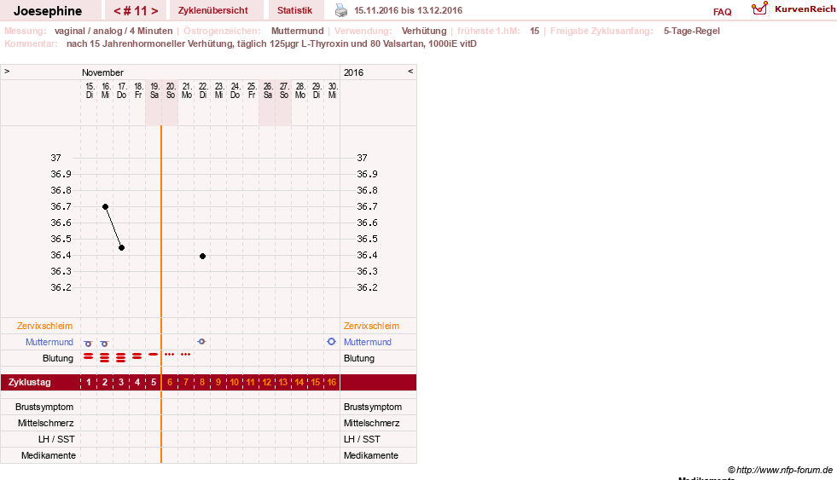Click the left '>' chart navigation arrow
The height and width of the screenshot is (480, 837).
[x=7, y=71]
